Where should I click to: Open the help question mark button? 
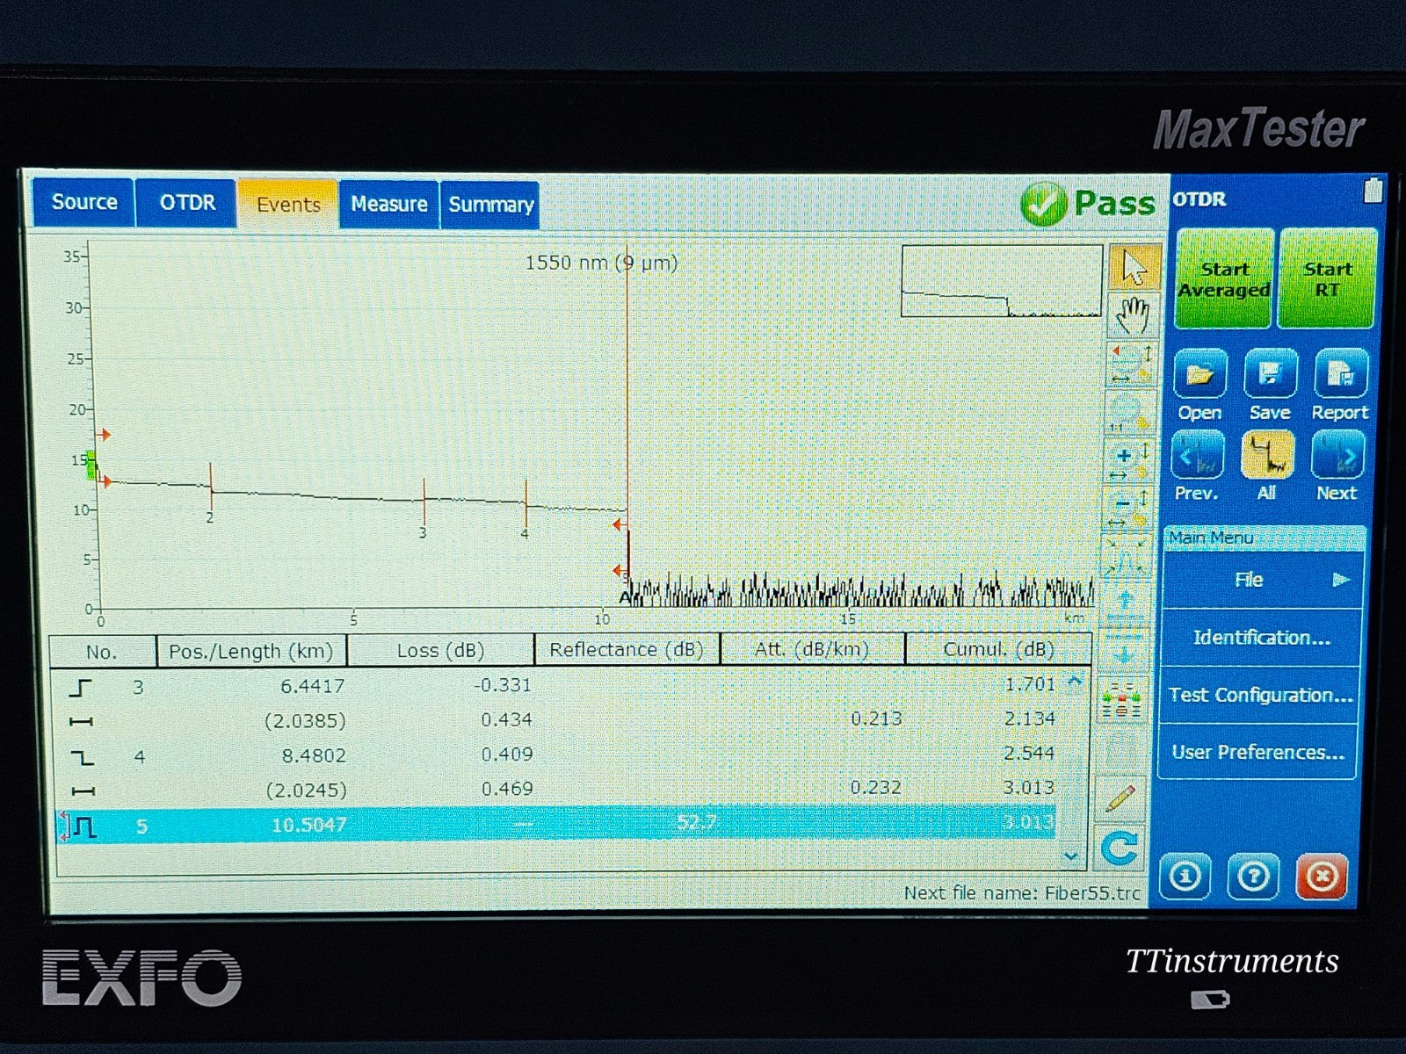(1253, 876)
